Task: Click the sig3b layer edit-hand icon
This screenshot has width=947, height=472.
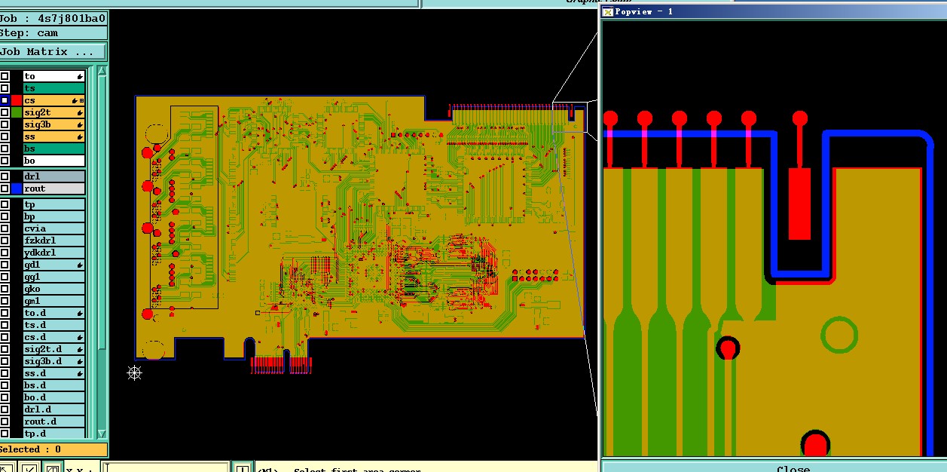Action: (x=78, y=124)
